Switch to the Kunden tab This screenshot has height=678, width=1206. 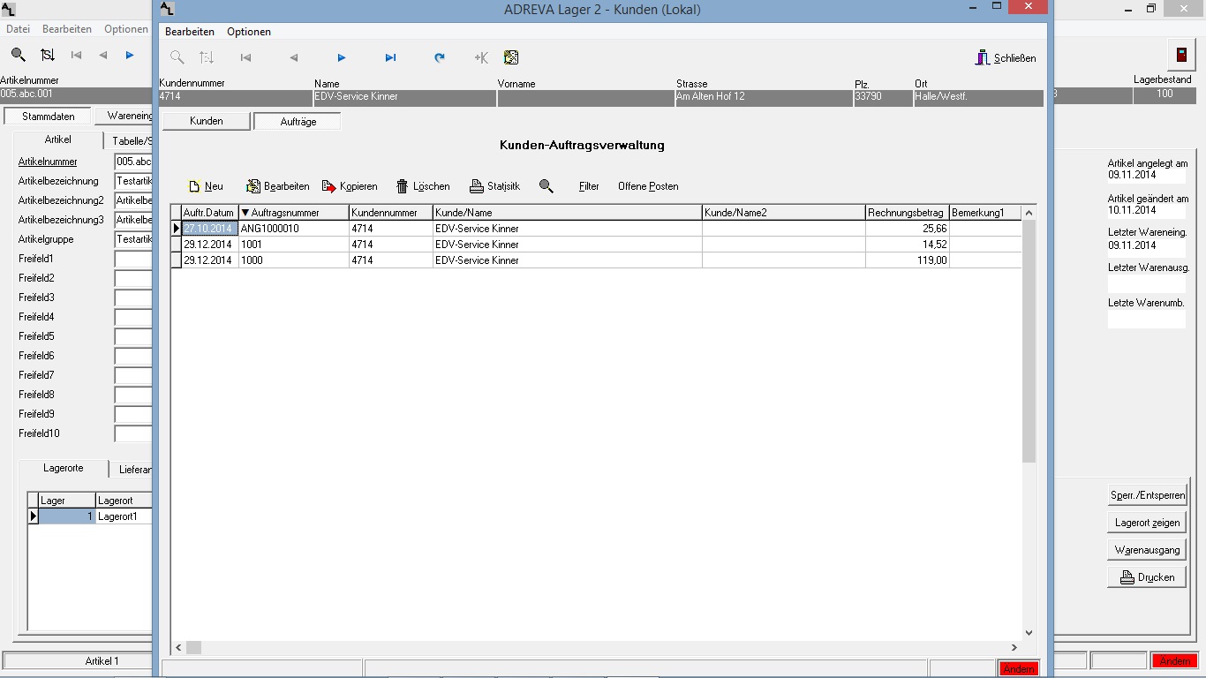[207, 121]
